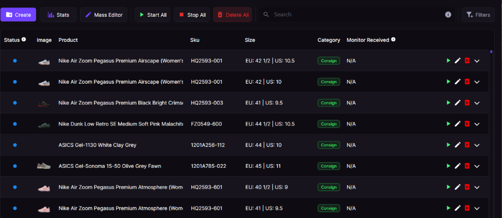The image size is (502, 218).
Task: Click the Monitor Received info icon
Action: (393, 40)
